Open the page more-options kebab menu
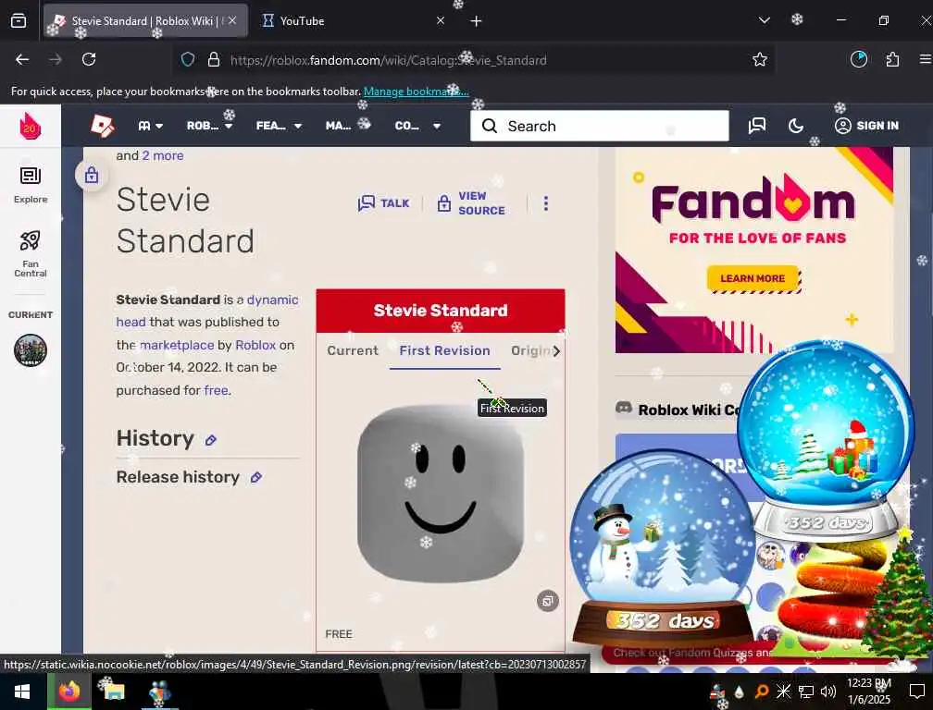Screen dimensions: 933x710 [546, 203]
